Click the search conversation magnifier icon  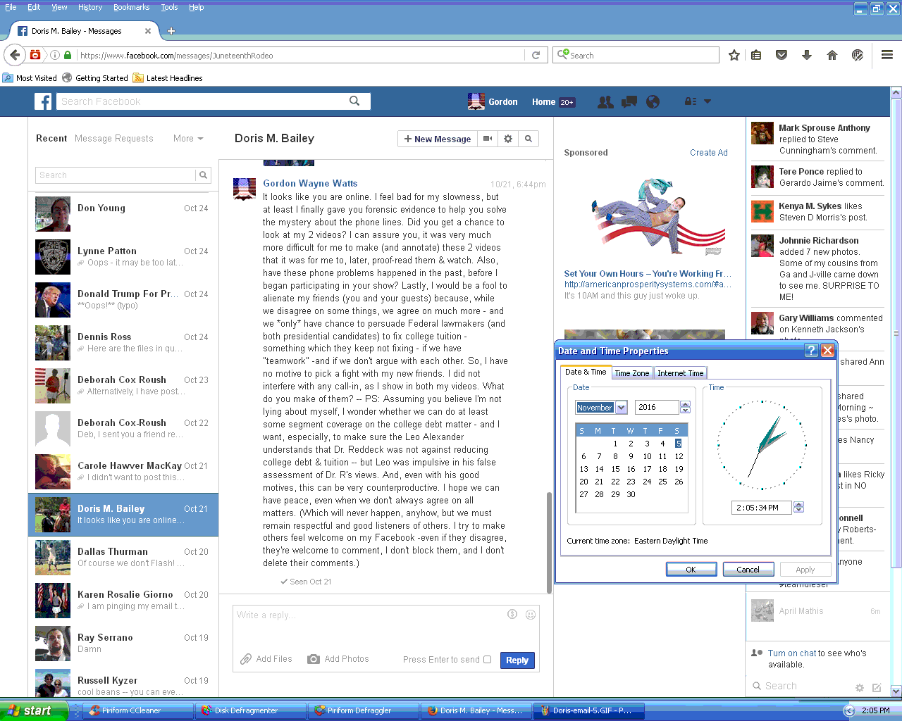(529, 139)
